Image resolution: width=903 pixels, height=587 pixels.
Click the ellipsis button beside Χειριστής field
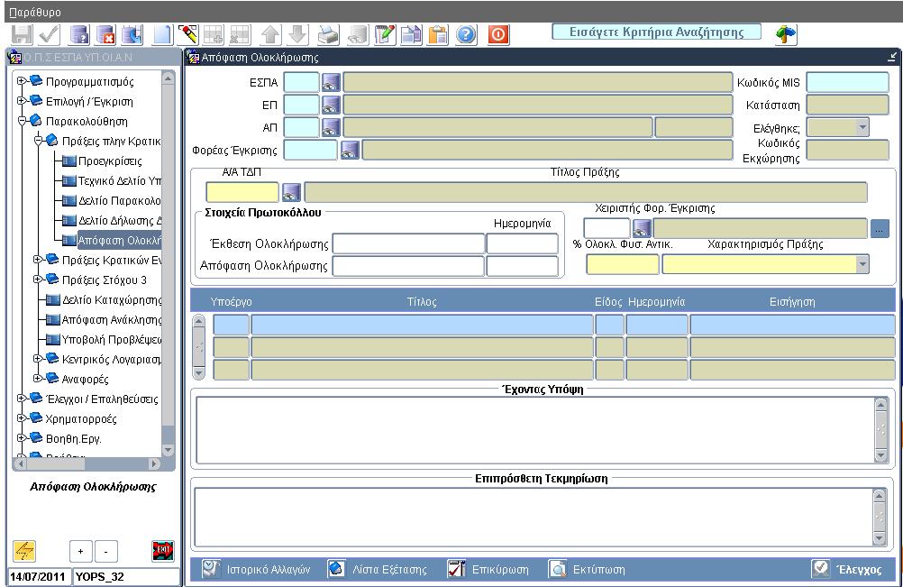tap(880, 229)
